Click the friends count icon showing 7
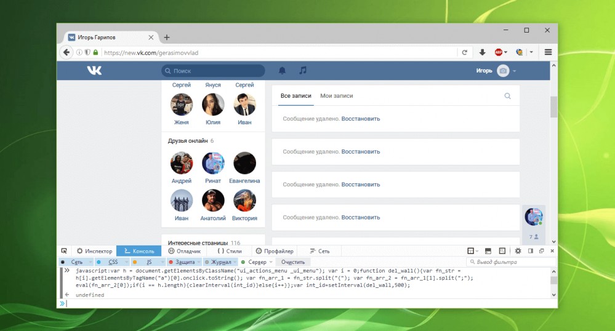 (x=534, y=237)
